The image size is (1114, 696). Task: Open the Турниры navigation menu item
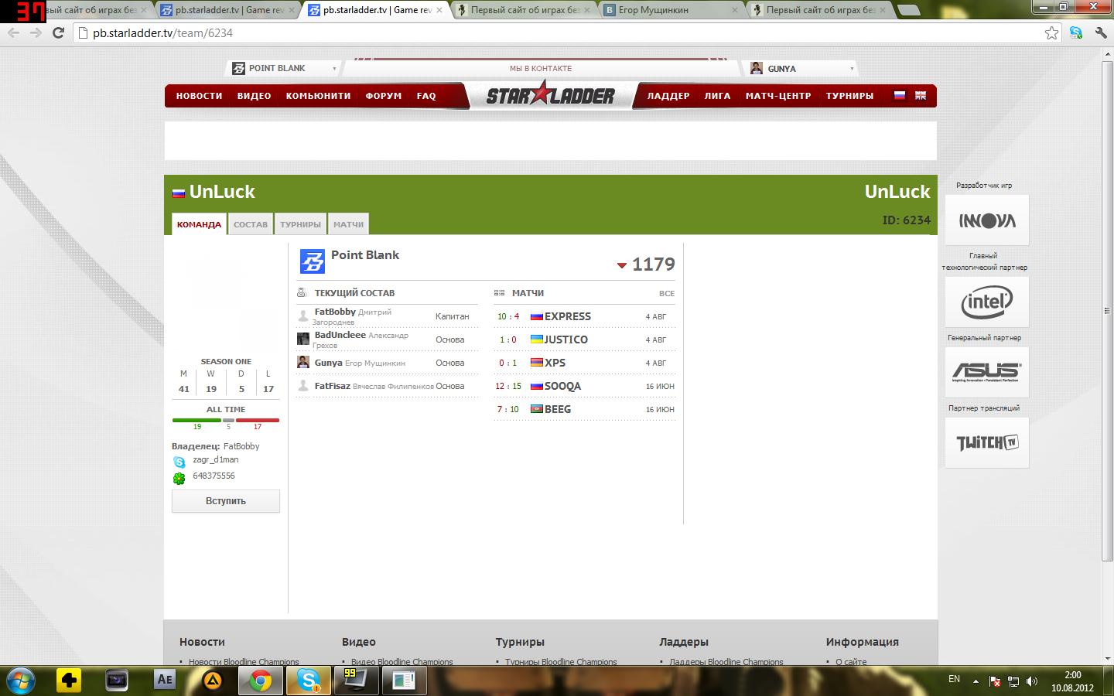(849, 96)
